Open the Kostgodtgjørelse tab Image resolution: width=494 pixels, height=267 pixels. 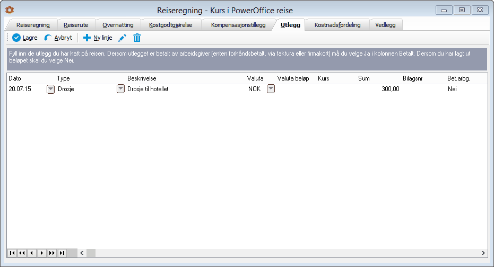(x=171, y=25)
